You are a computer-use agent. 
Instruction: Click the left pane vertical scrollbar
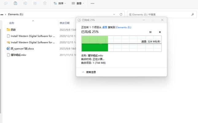coord(1,71)
